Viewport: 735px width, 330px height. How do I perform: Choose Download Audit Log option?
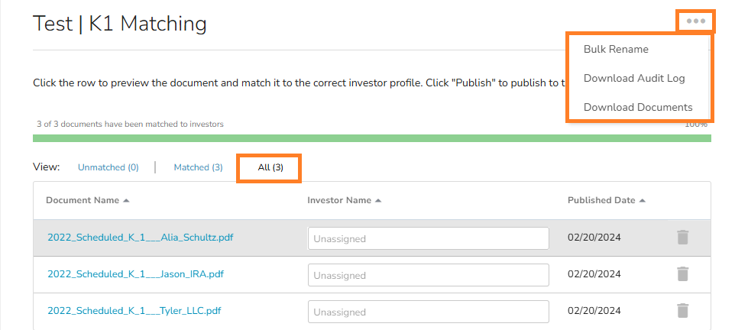pos(634,78)
